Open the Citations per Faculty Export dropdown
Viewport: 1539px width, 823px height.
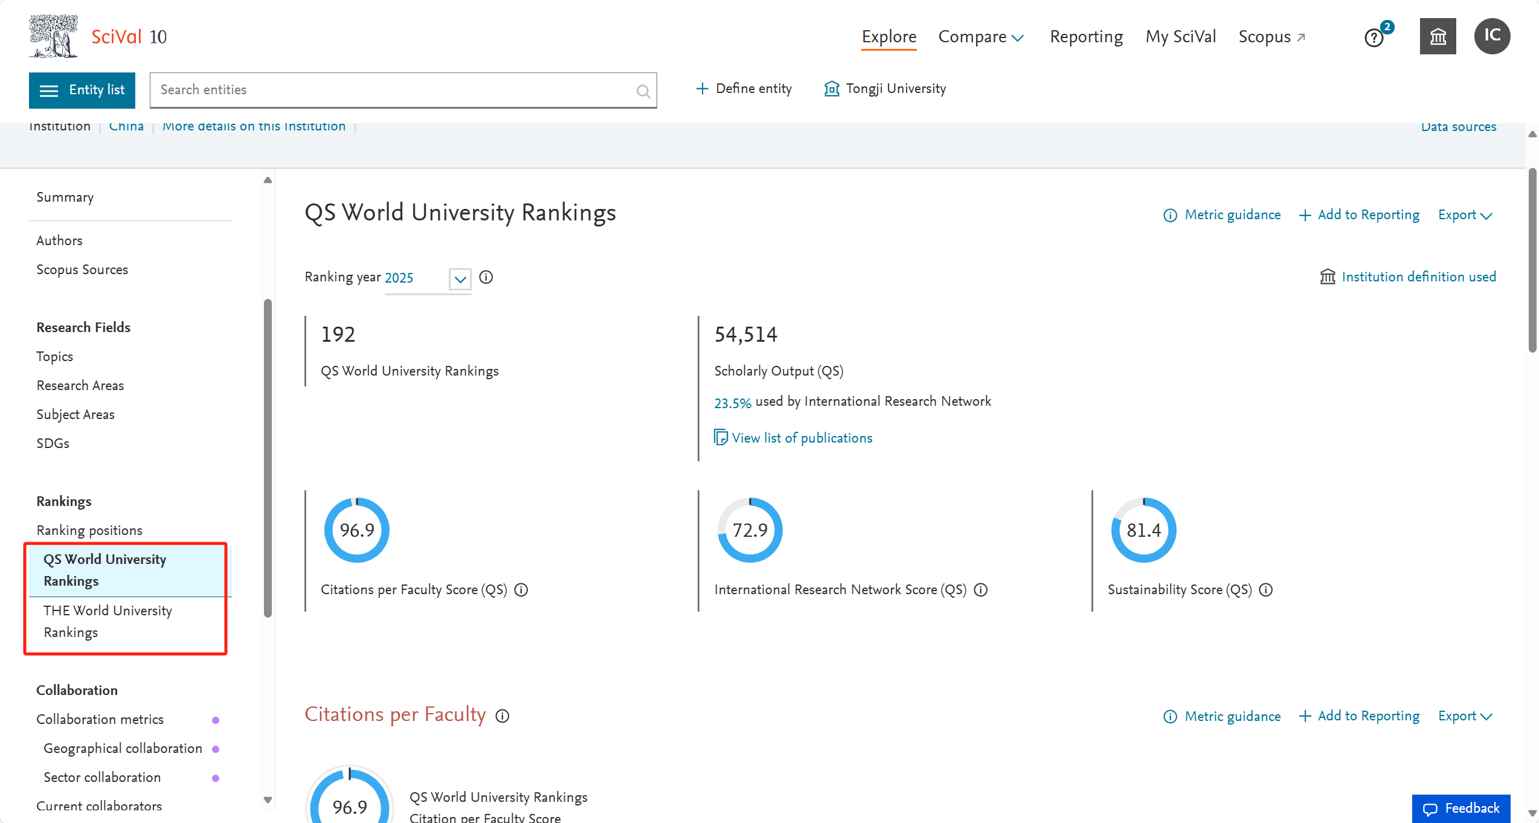pyautogui.click(x=1465, y=716)
